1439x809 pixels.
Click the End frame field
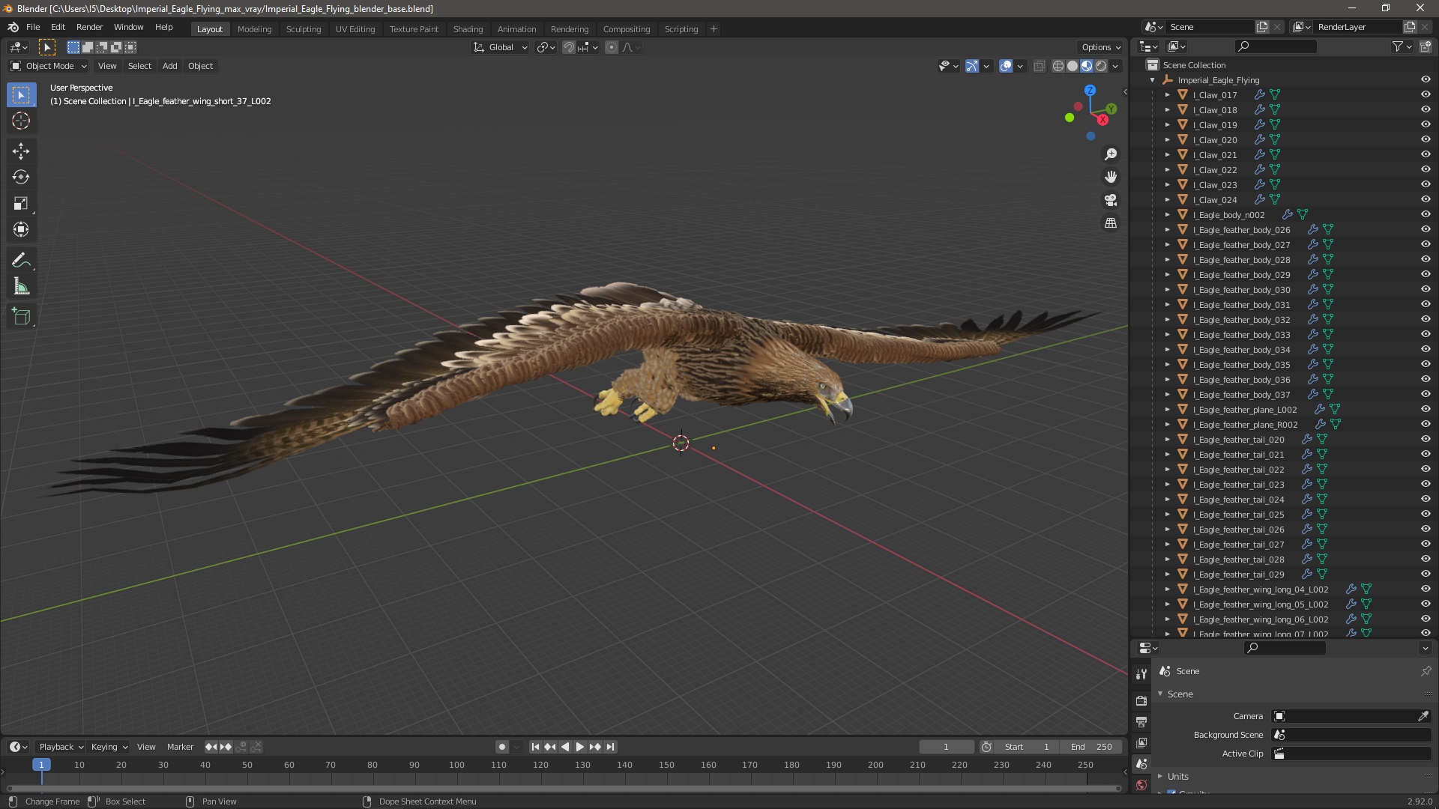(1091, 747)
